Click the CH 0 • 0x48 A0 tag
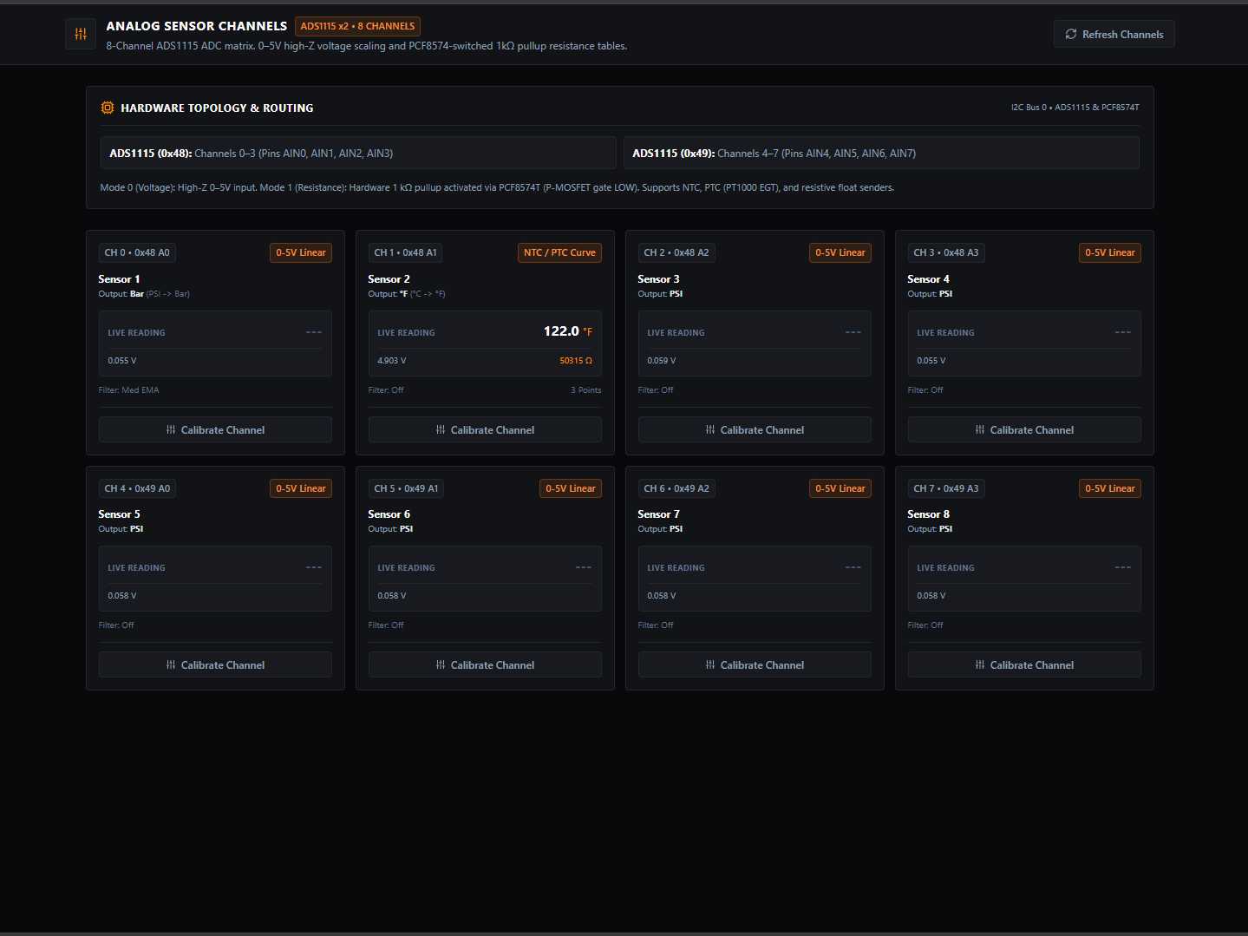The image size is (1248, 936). pos(137,252)
